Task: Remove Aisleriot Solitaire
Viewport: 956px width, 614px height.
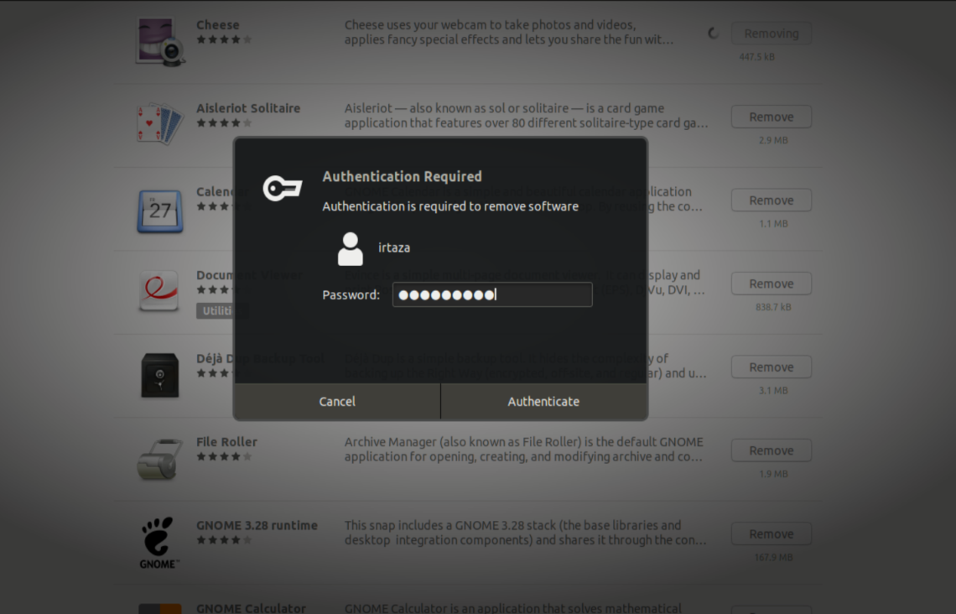Action: point(772,117)
